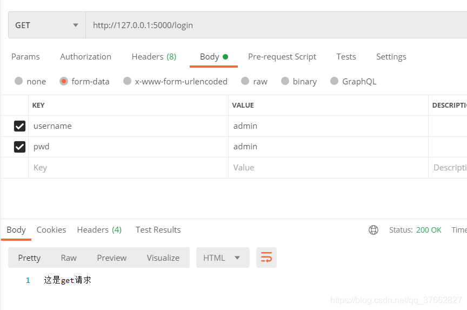Select the binary body type radio
Image resolution: width=467 pixels, height=310 pixels.
[285, 81]
